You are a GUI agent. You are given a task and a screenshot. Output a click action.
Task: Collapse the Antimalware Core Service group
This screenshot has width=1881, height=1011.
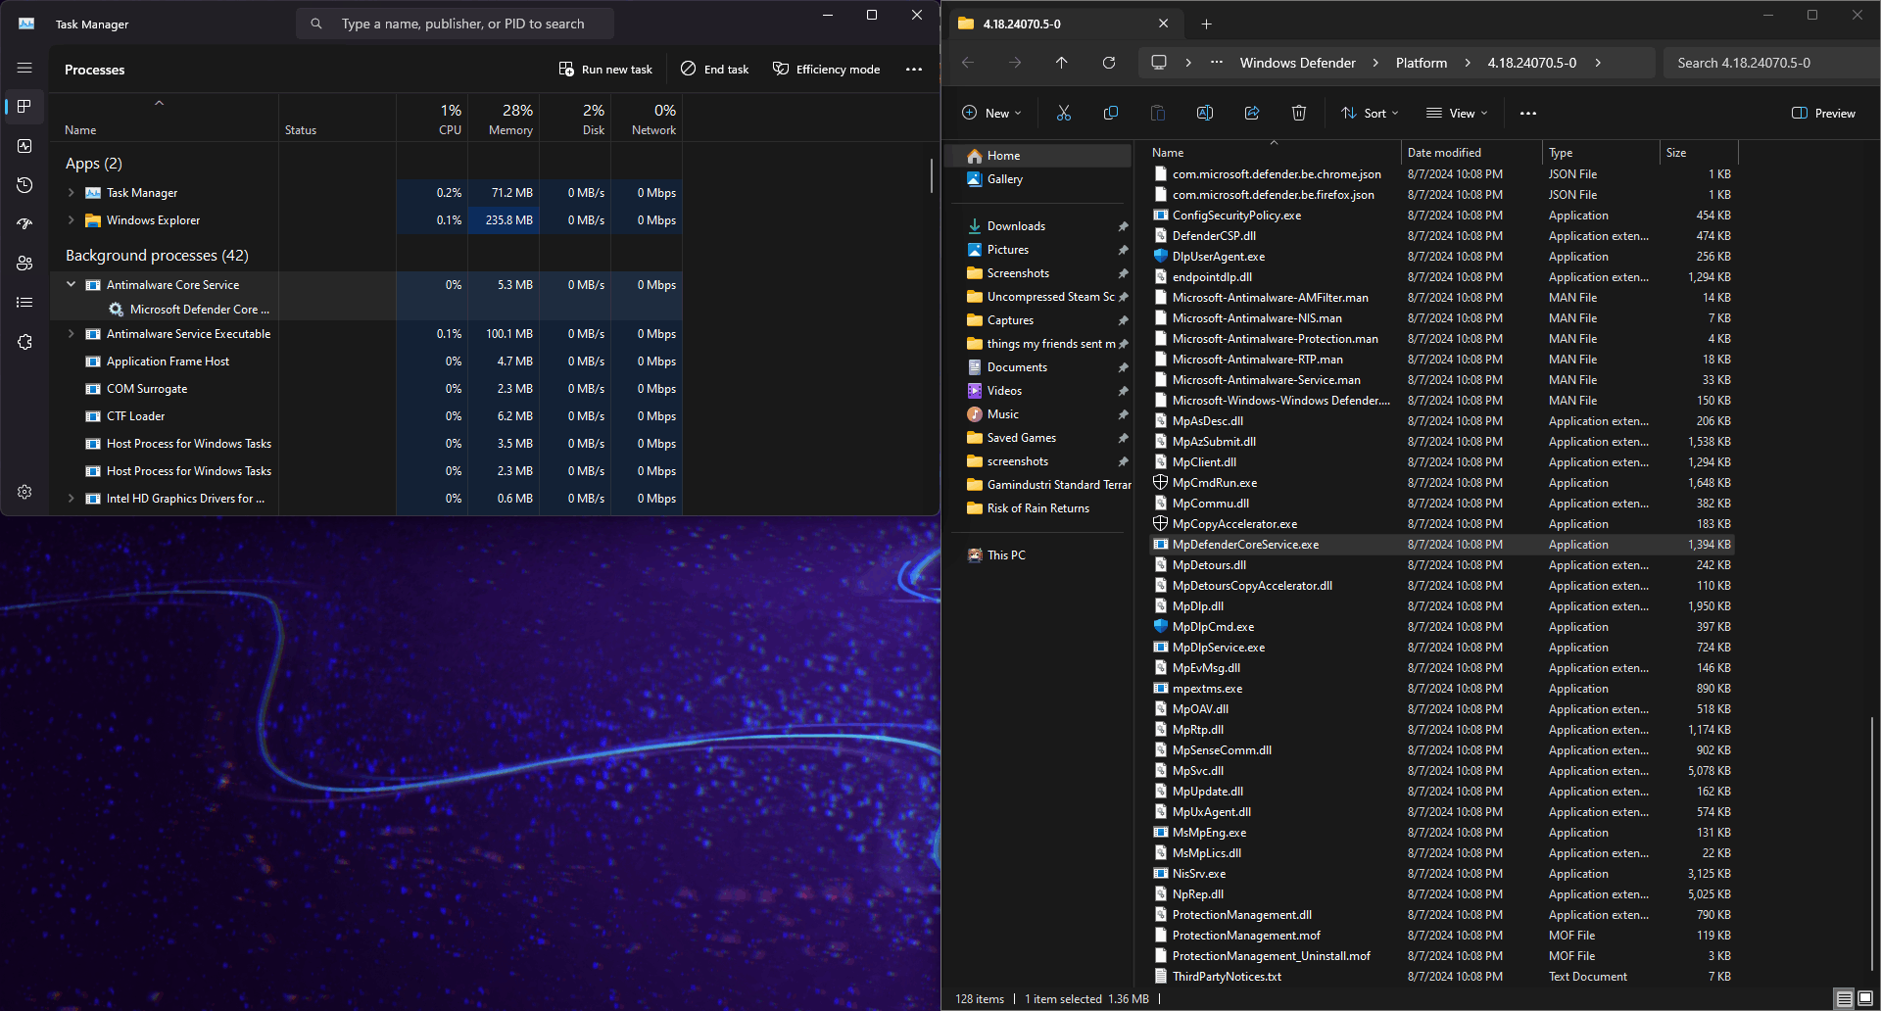tap(71, 285)
